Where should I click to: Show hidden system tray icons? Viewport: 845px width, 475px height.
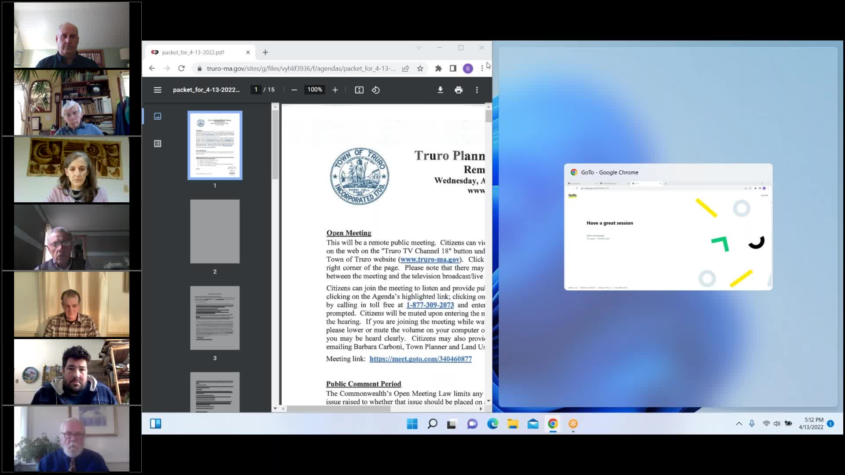click(x=739, y=424)
